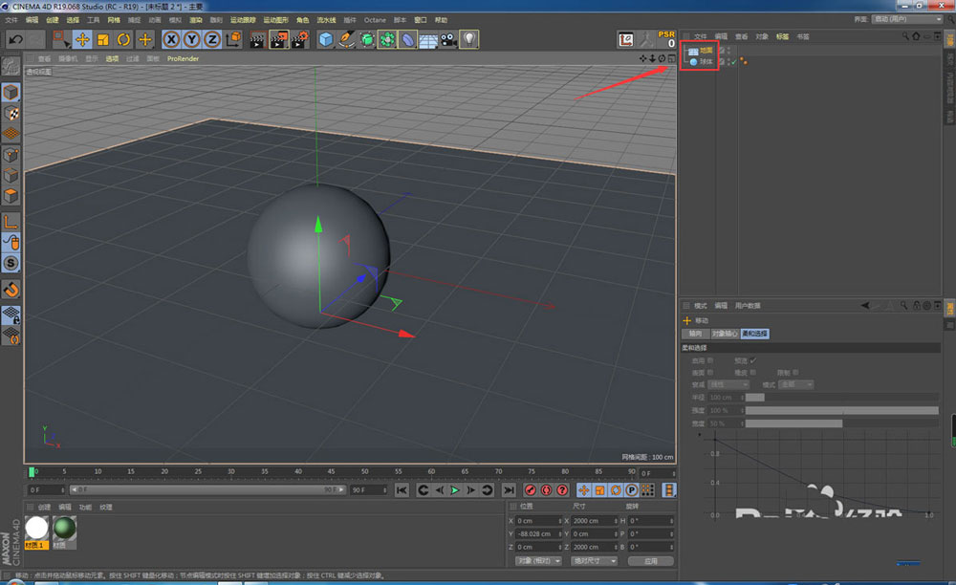
Task: Open the 对象(相对) coordinates dropdown
Action: (x=538, y=562)
